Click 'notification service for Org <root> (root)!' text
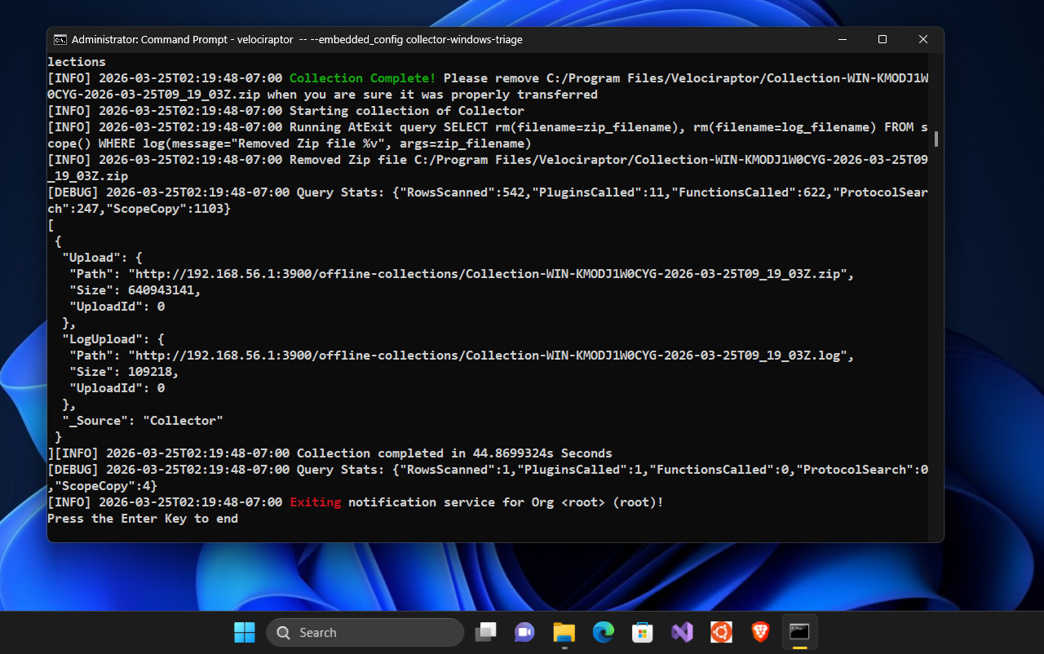The width and height of the screenshot is (1044, 654). (x=506, y=502)
